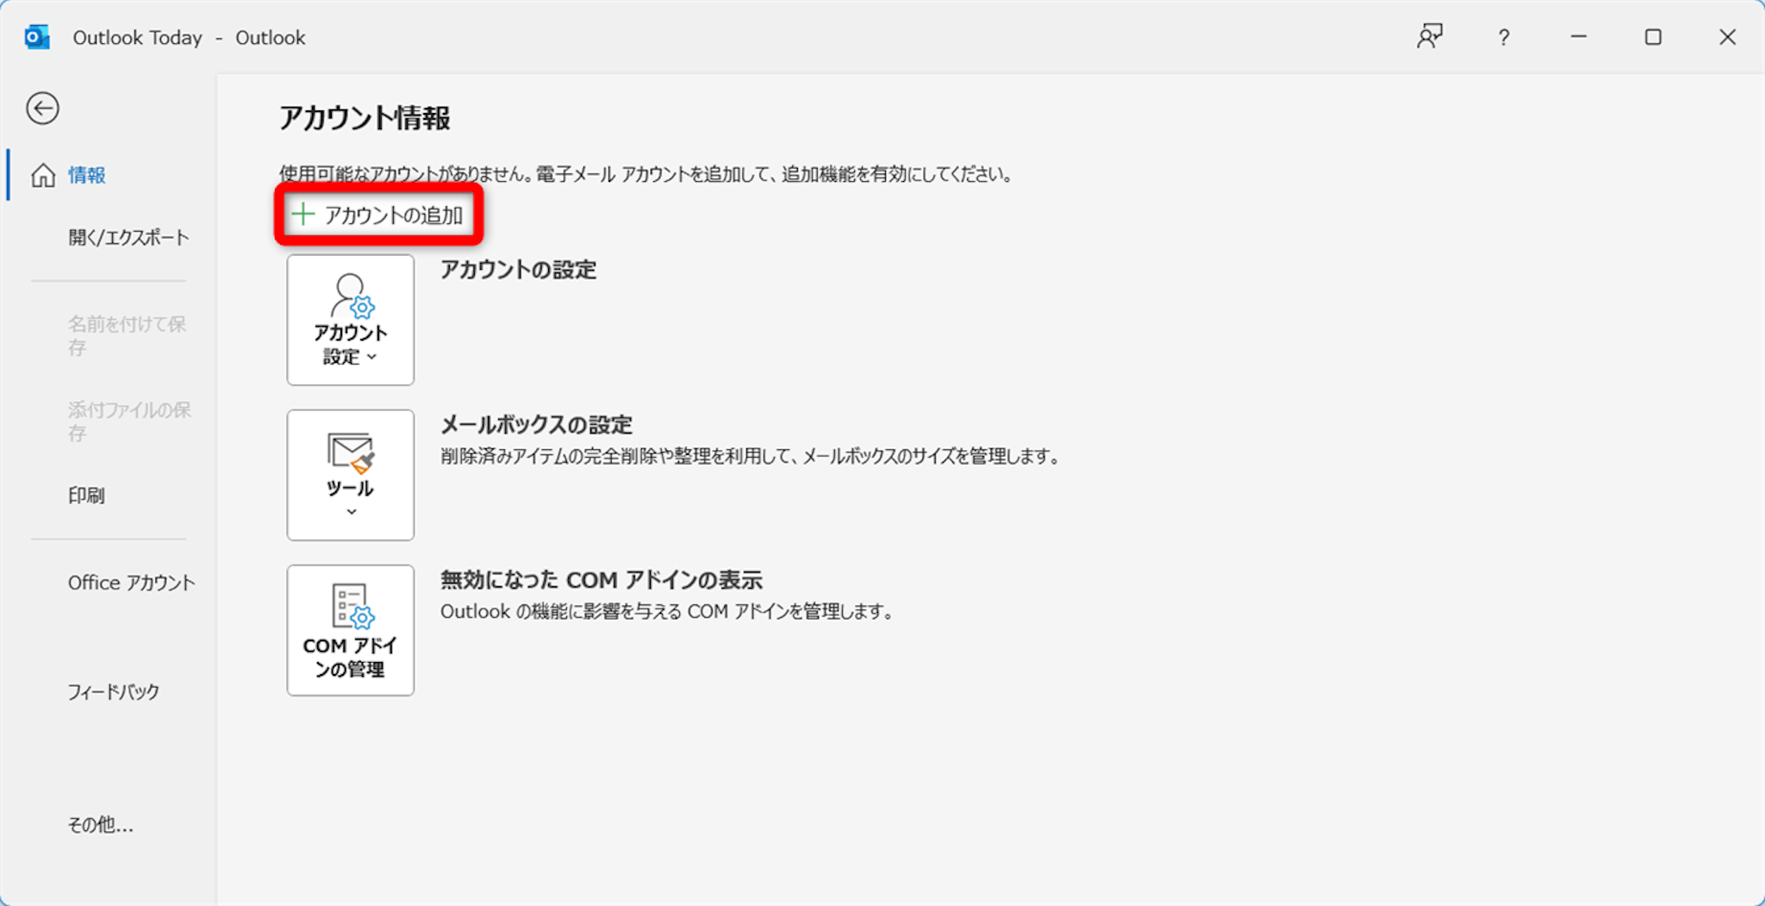Click the back arrow to exit backstage
Image resolution: width=1765 pixels, height=906 pixels.
(42, 109)
